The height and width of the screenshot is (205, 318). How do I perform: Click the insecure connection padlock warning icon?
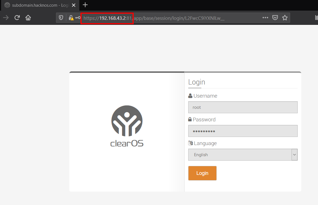71,18
